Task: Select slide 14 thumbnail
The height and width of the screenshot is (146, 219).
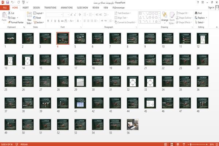Action: coord(28,60)
